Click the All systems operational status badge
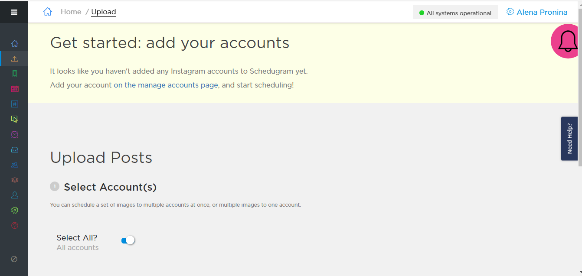582x276 pixels. tap(455, 13)
